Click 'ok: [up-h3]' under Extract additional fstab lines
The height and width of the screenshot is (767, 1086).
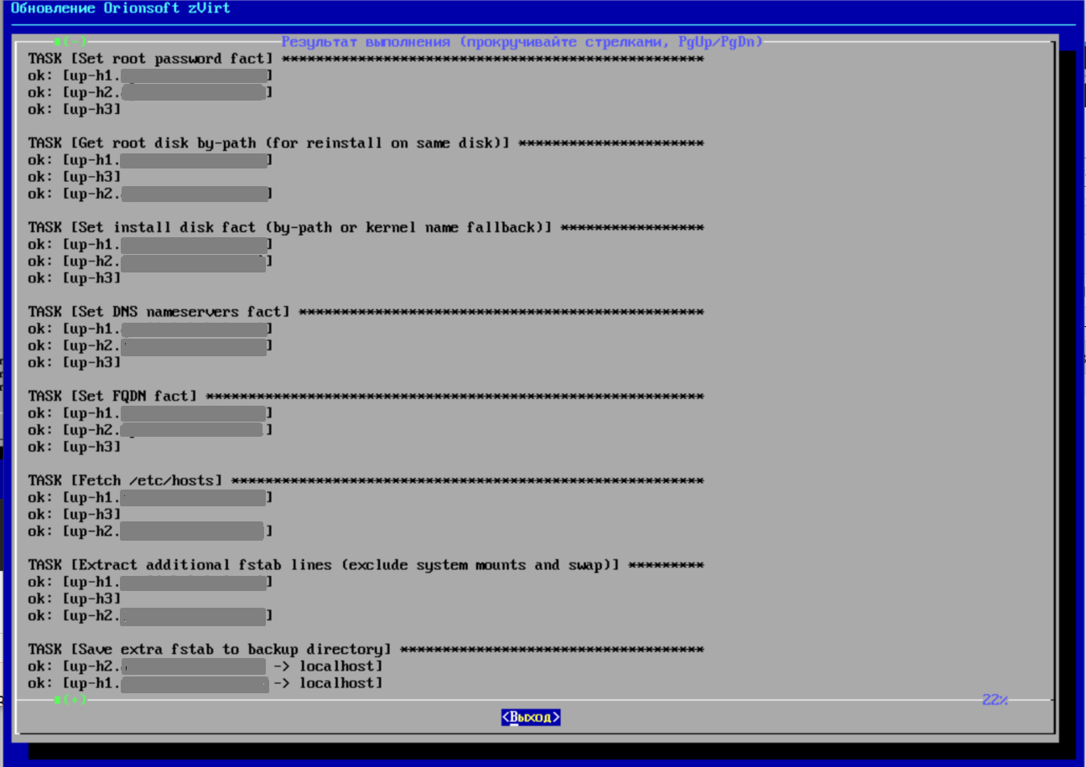[x=75, y=599]
